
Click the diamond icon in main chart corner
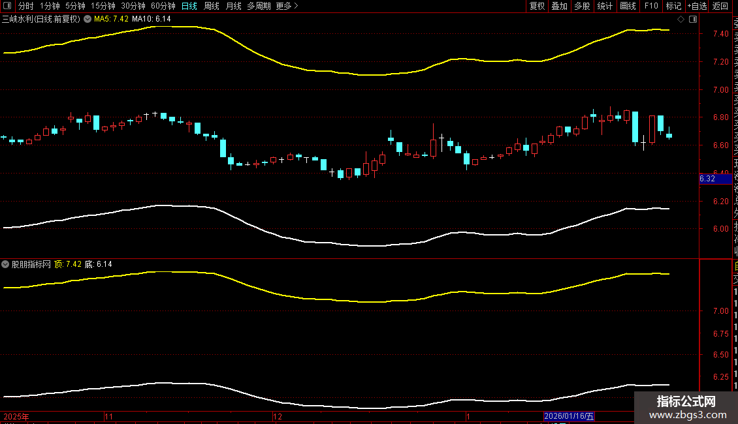click(x=681, y=19)
